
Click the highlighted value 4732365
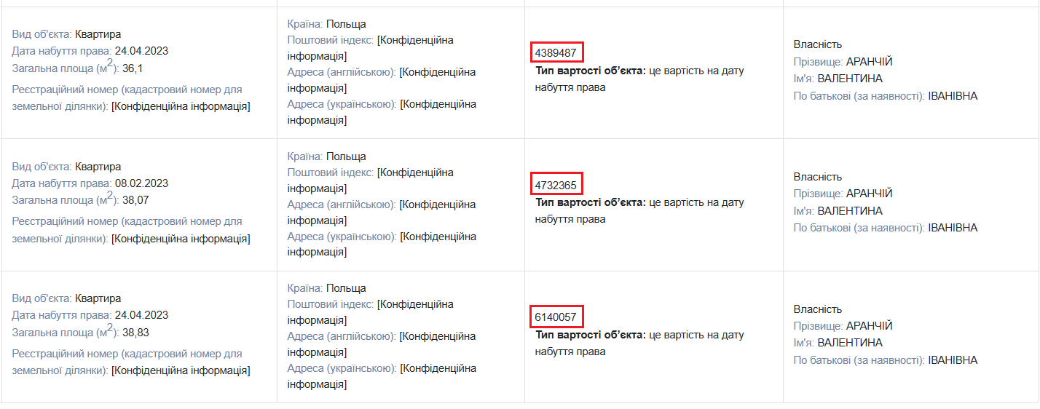[x=556, y=185]
